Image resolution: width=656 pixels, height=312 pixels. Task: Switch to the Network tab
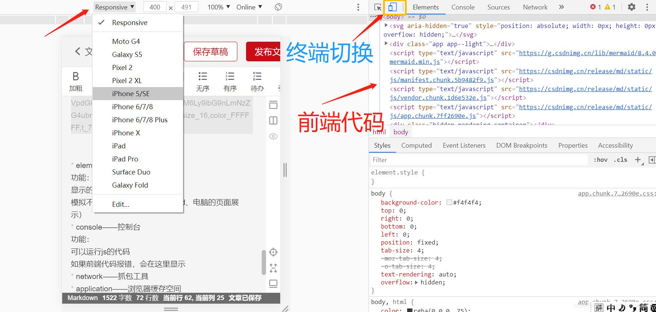535,7
